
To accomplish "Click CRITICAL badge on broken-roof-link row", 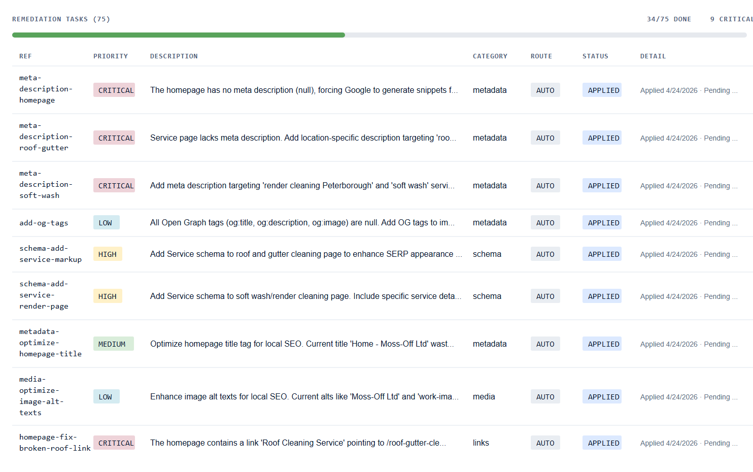I will click(114, 443).
